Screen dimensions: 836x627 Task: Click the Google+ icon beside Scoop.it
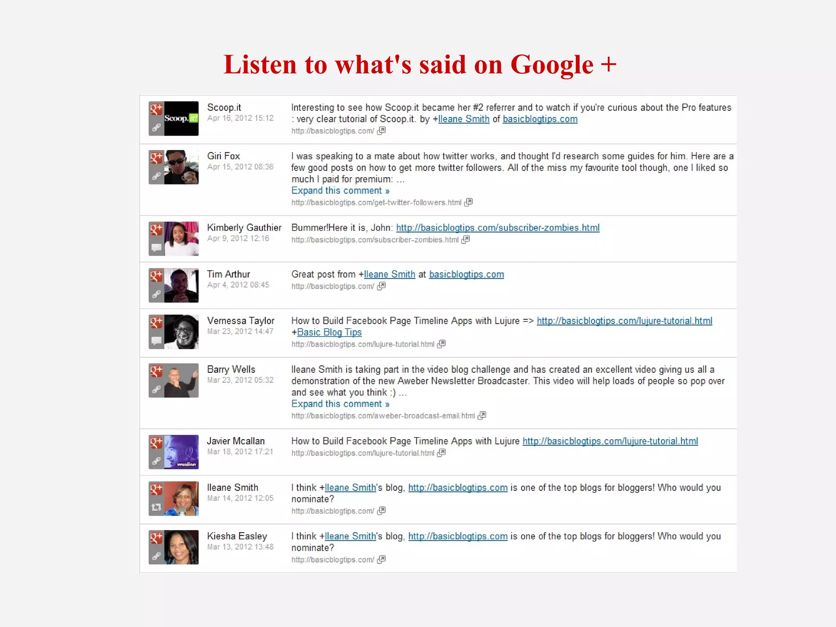pyautogui.click(x=156, y=109)
